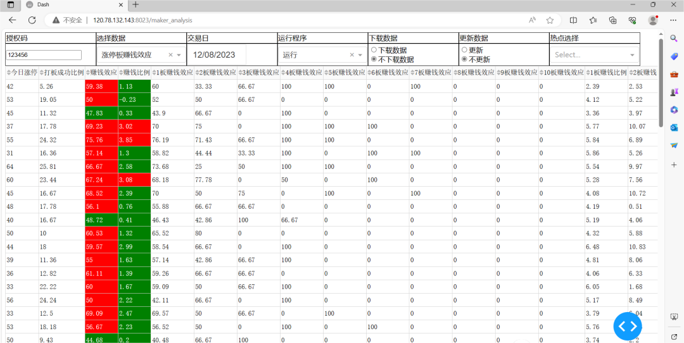Open the tab actions menu icon
Viewport: 684px width, 343px height.
[11, 5]
